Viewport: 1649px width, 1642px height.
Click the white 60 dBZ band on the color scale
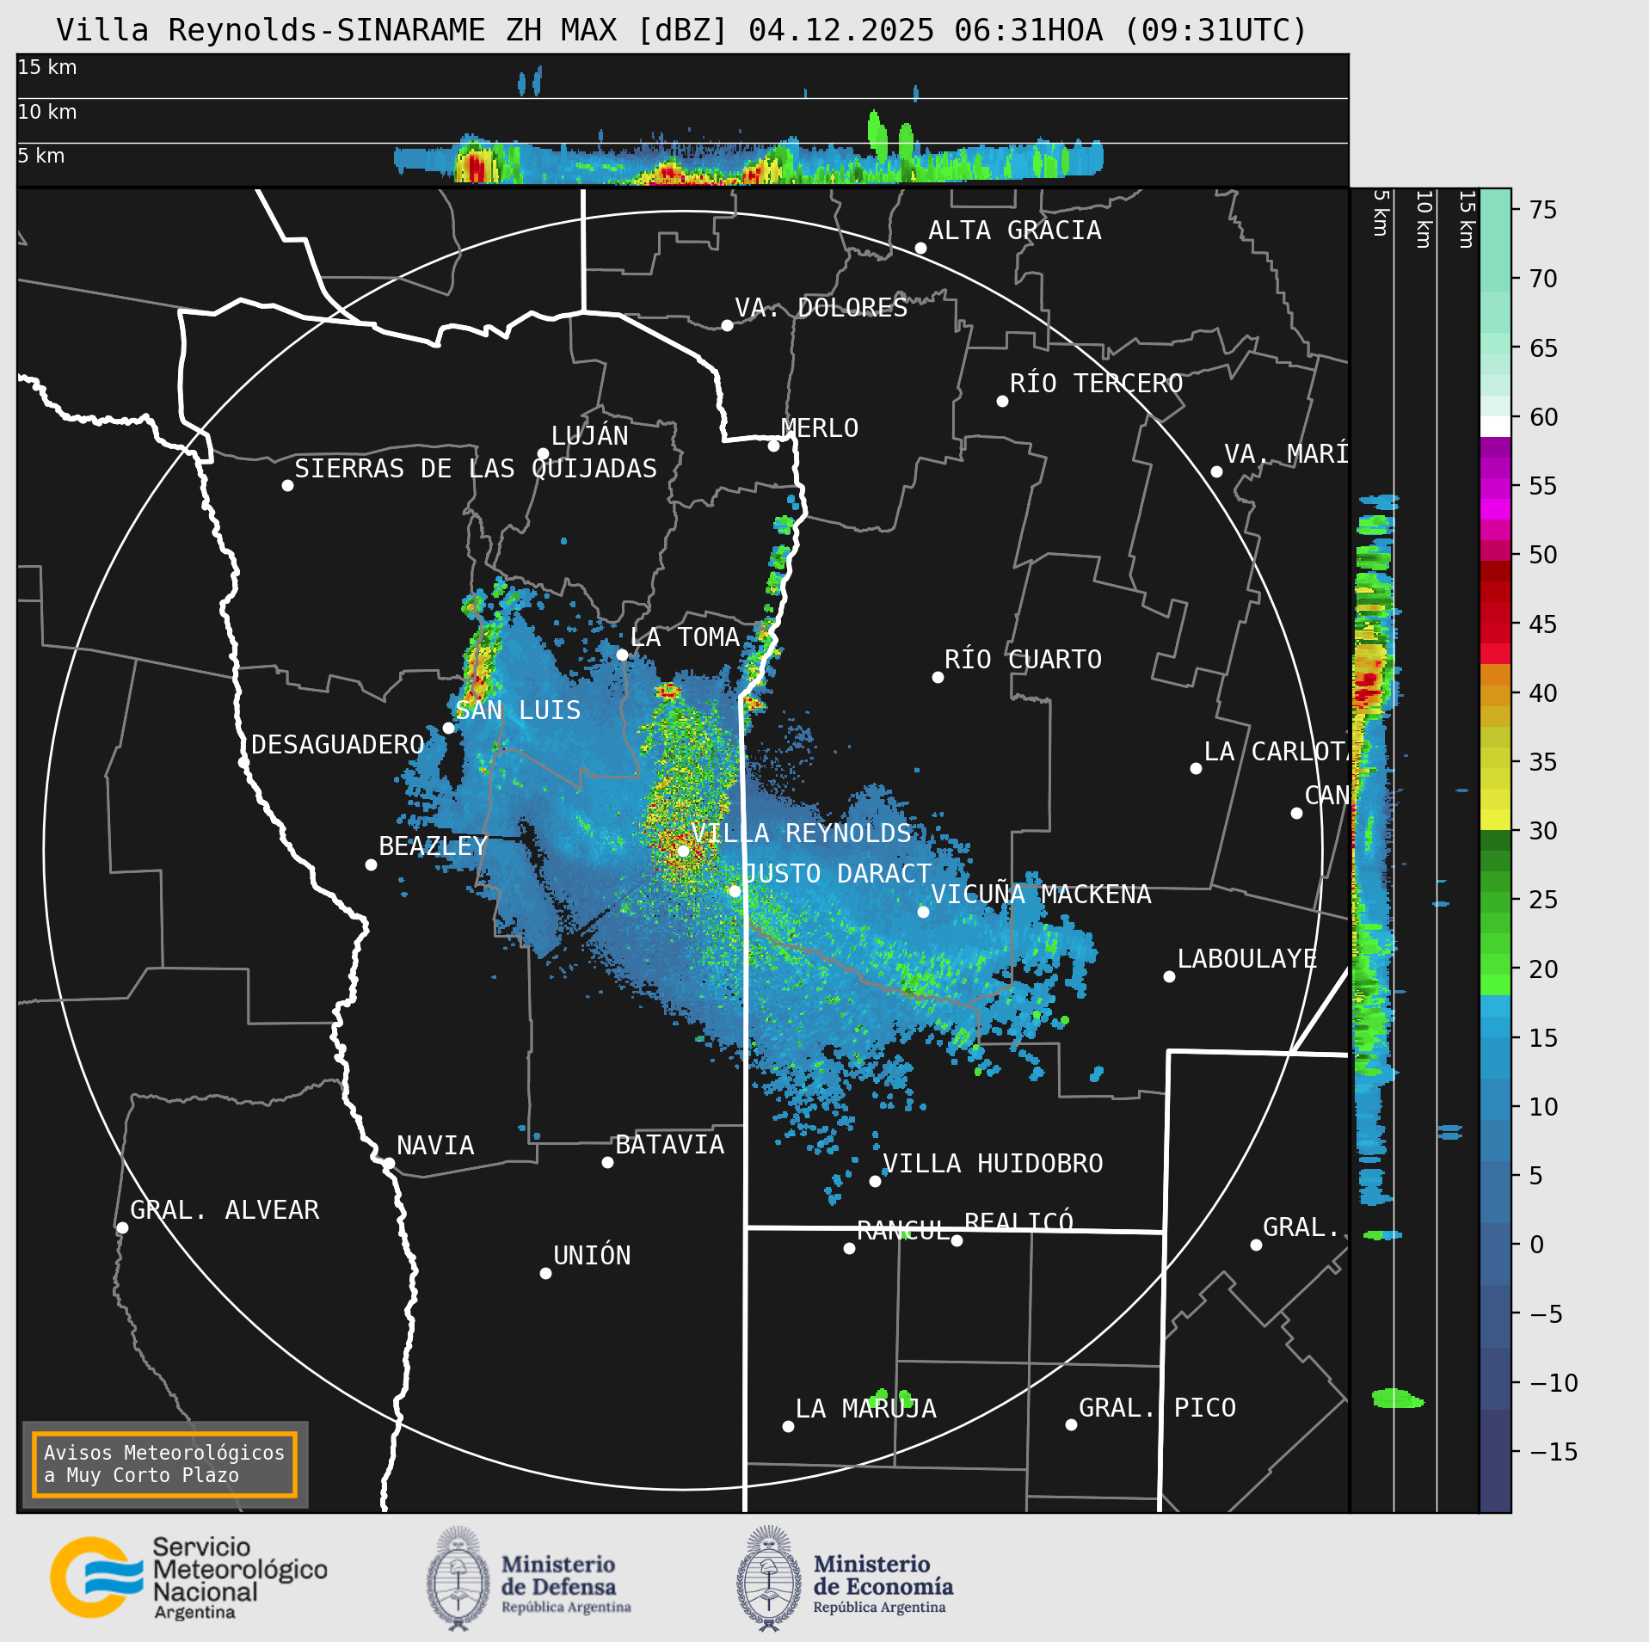pos(1495,427)
